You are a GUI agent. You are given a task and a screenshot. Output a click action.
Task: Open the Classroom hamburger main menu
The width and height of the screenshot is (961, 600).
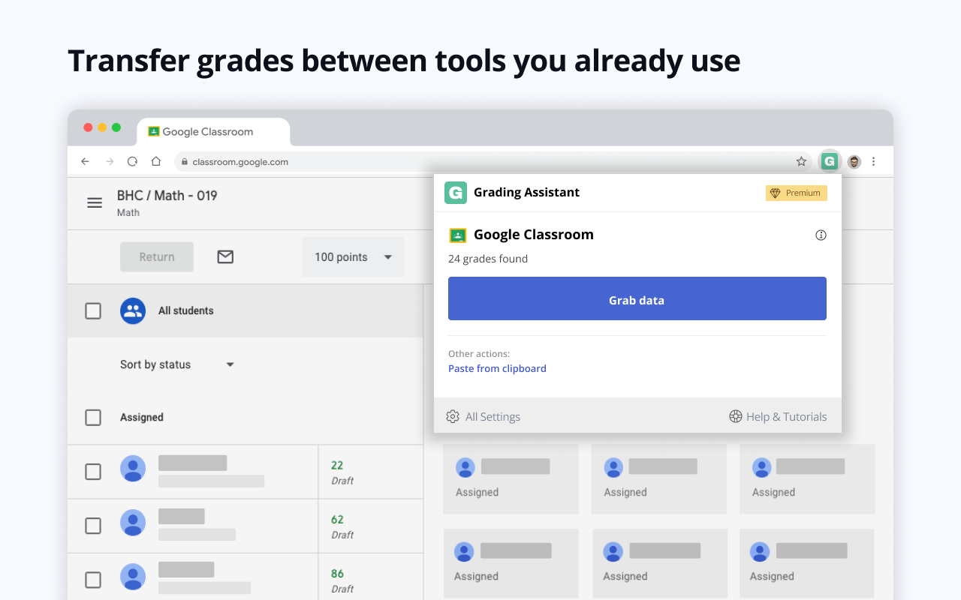pyautogui.click(x=95, y=202)
